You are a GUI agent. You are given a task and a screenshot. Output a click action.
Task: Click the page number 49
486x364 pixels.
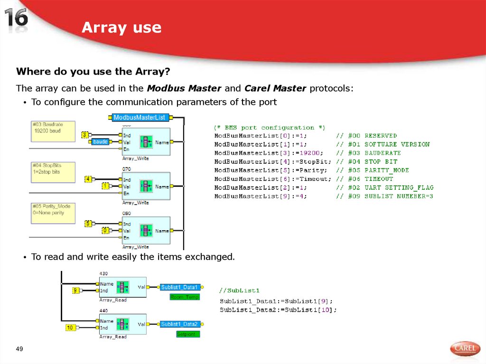pos(19,348)
